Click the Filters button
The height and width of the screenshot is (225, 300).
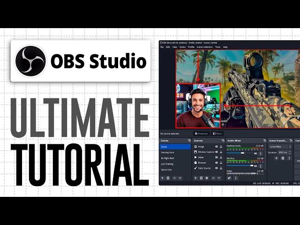tap(217, 134)
